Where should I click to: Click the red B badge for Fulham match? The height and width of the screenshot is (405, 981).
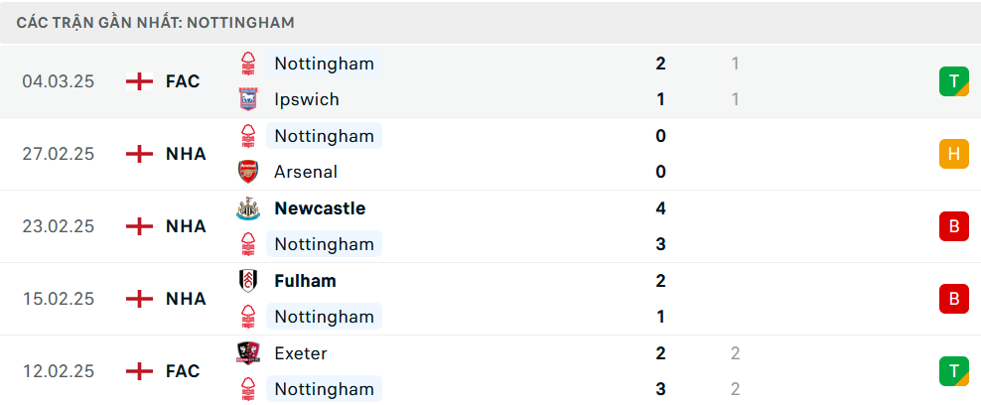tap(953, 299)
